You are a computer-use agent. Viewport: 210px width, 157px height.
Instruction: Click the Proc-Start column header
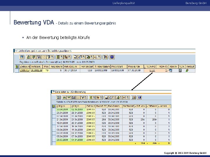[x=119, y=67]
